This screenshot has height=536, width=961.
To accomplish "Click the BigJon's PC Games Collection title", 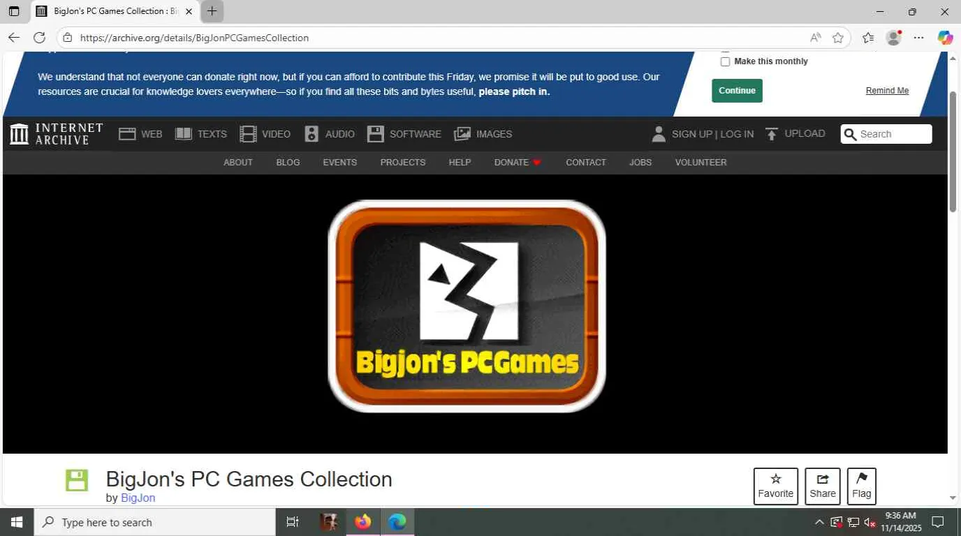I will 249,479.
